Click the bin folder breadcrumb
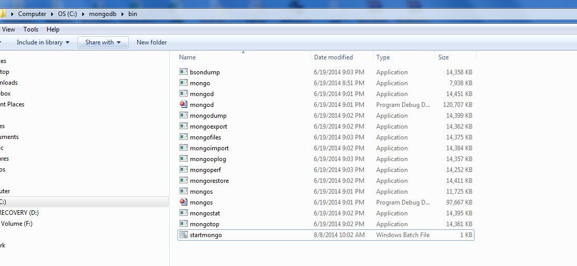Image resolution: width=577 pixels, height=266 pixels. pyautogui.click(x=132, y=14)
